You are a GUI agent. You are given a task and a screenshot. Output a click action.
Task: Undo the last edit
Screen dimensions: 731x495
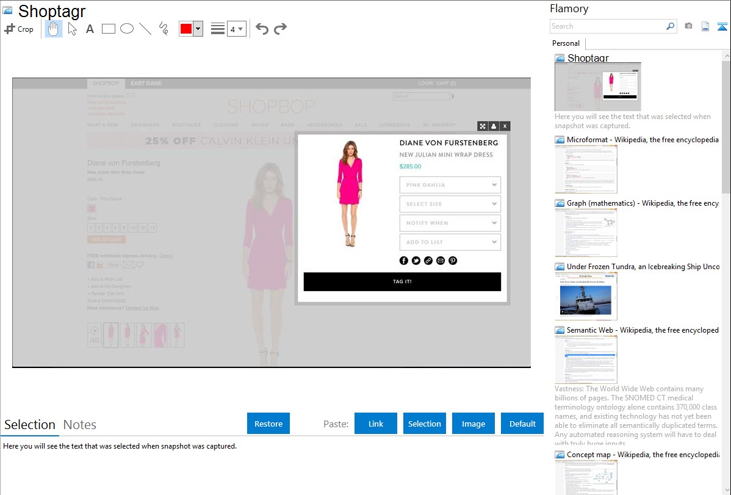[x=262, y=29]
